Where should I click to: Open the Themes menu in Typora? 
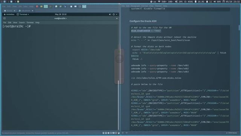[158, 6]
